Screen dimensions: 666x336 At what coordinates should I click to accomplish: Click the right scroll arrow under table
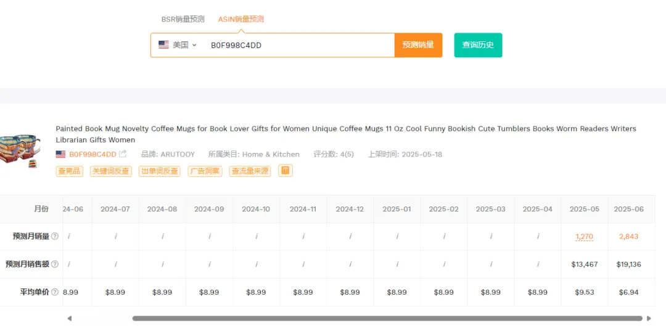[649, 318]
